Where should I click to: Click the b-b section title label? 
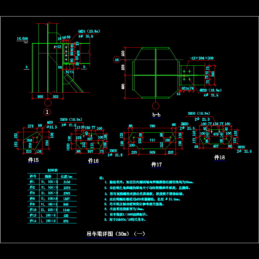pos(156,115)
